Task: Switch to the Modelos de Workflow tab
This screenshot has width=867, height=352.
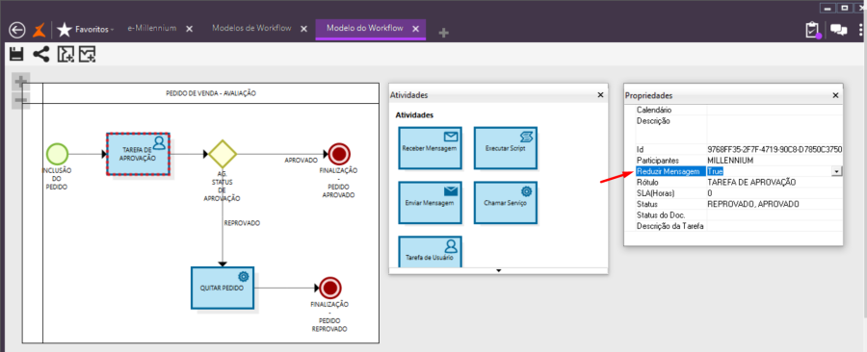Action: coord(251,28)
